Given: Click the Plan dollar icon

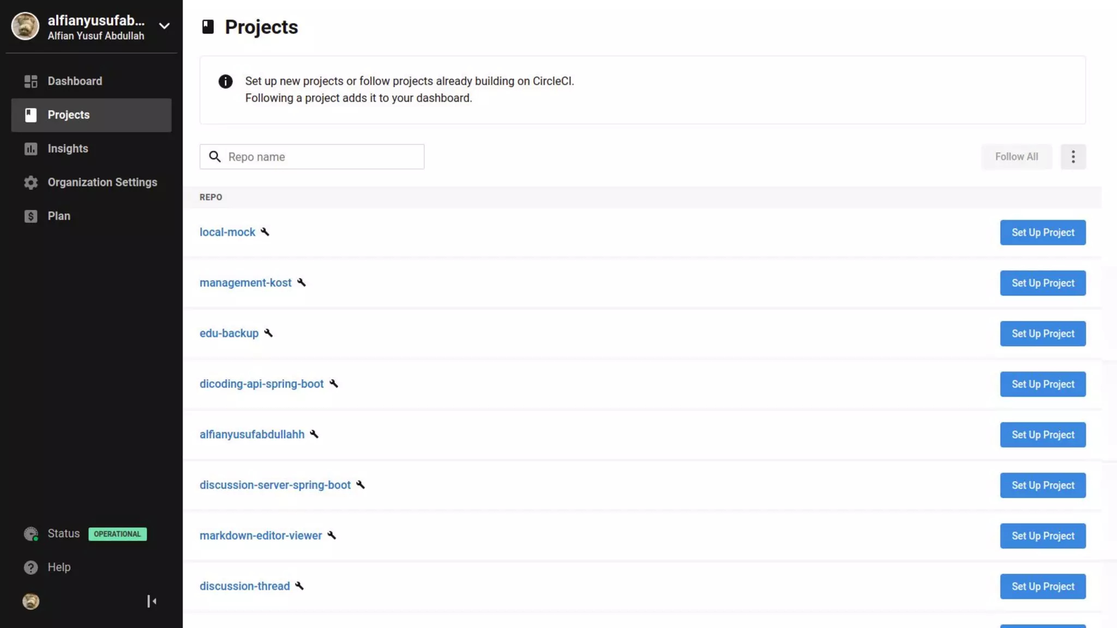Looking at the screenshot, I should [31, 216].
